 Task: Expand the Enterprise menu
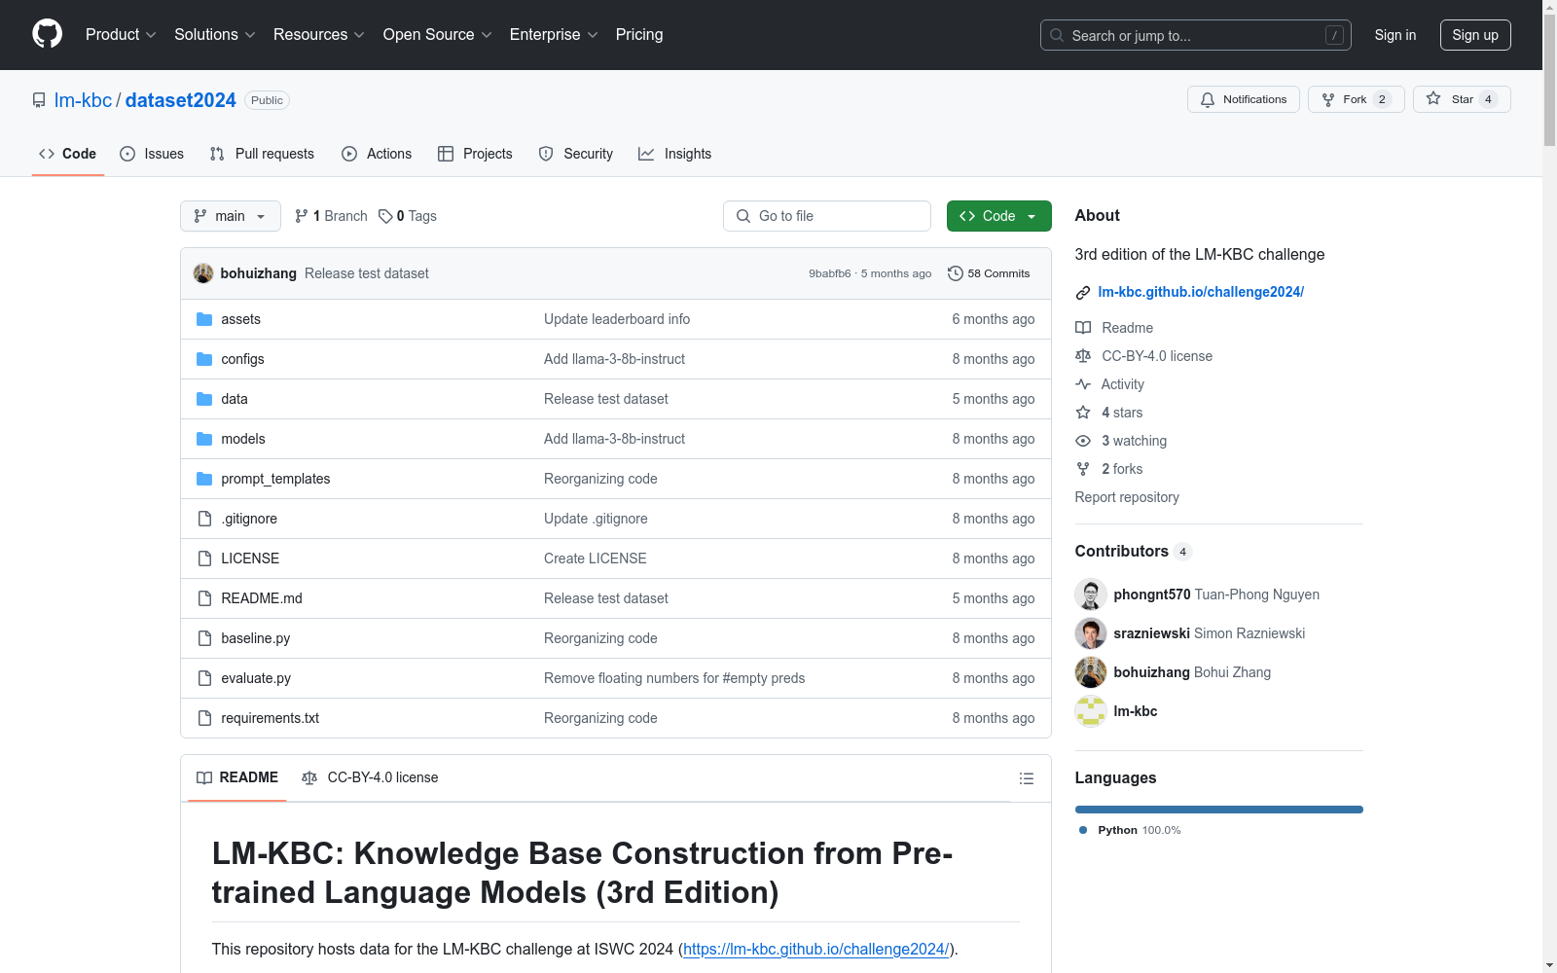[x=554, y=34]
